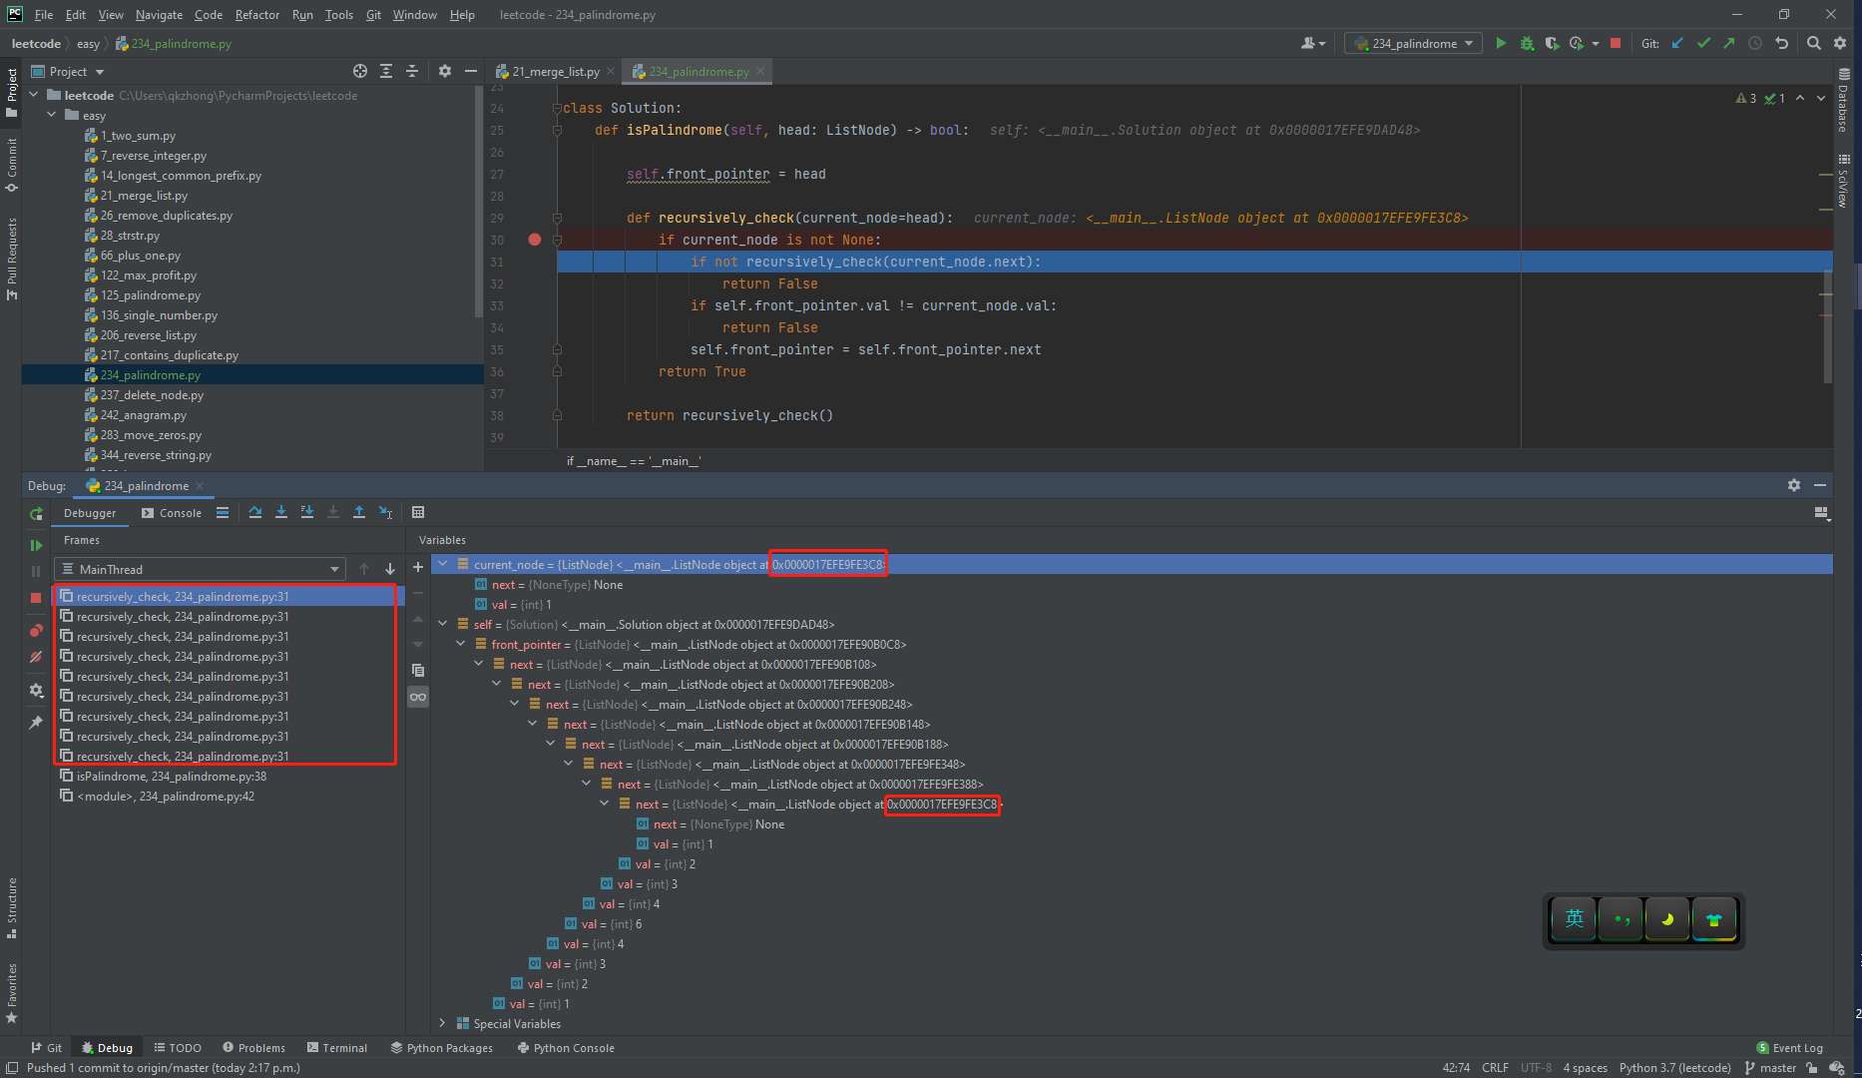The width and height of the screenshot is (1862, 1078).
Task: Click the Step Into debugger icon
Action: (x=281, y=512)
